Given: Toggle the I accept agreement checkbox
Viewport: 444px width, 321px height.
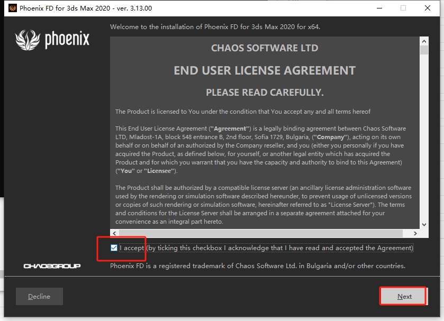Looking at the screenshot, I should click(114, 248).
